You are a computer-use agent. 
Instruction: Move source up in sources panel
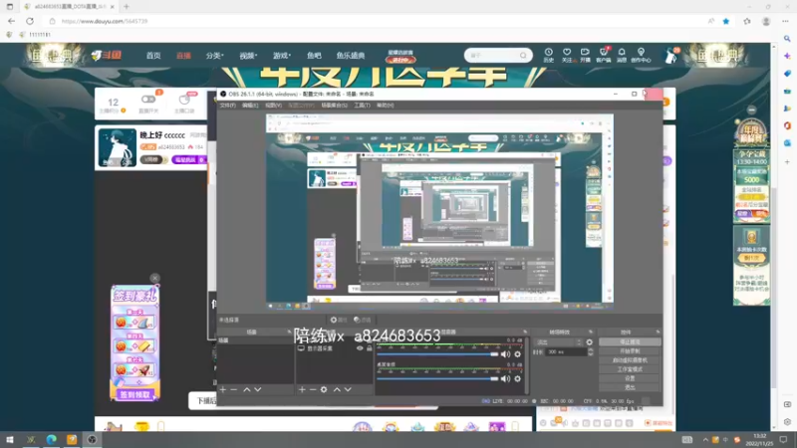tap(337, 389)
